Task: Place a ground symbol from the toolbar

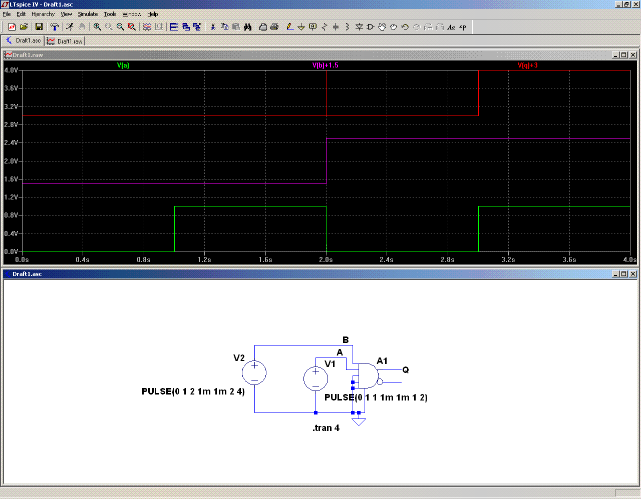Action: (301, 27)
